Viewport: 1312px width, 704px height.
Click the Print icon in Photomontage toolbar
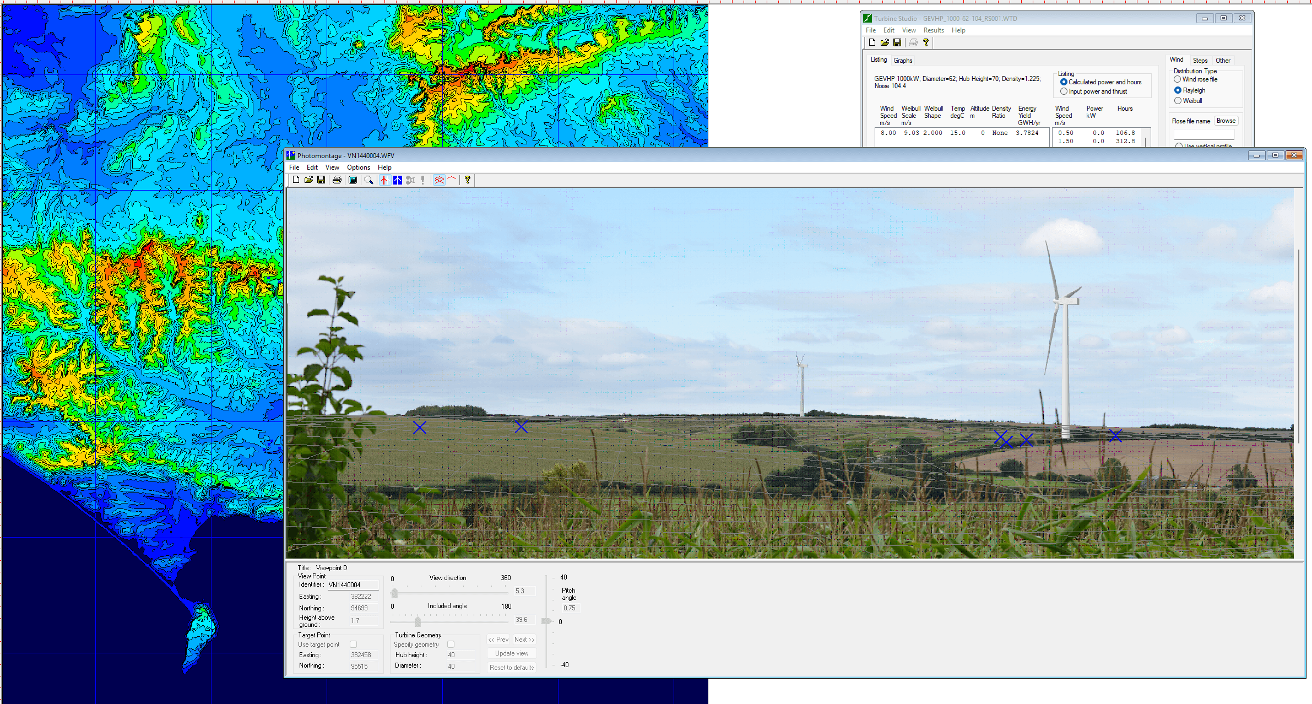click(x=337, y=180)
